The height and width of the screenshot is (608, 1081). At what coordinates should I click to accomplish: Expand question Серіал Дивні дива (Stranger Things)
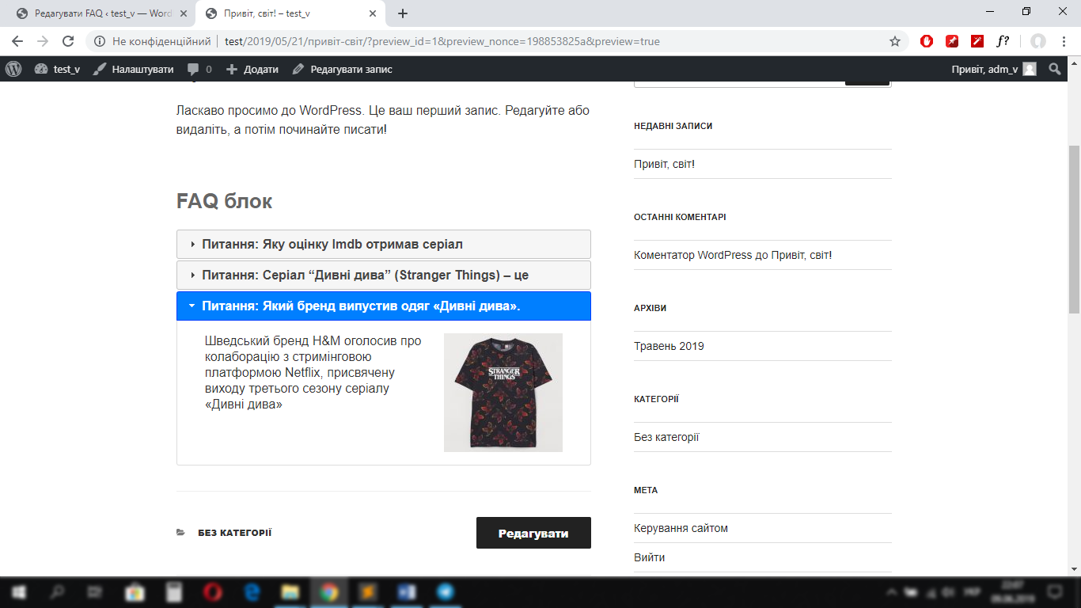[x=384, y=275]
